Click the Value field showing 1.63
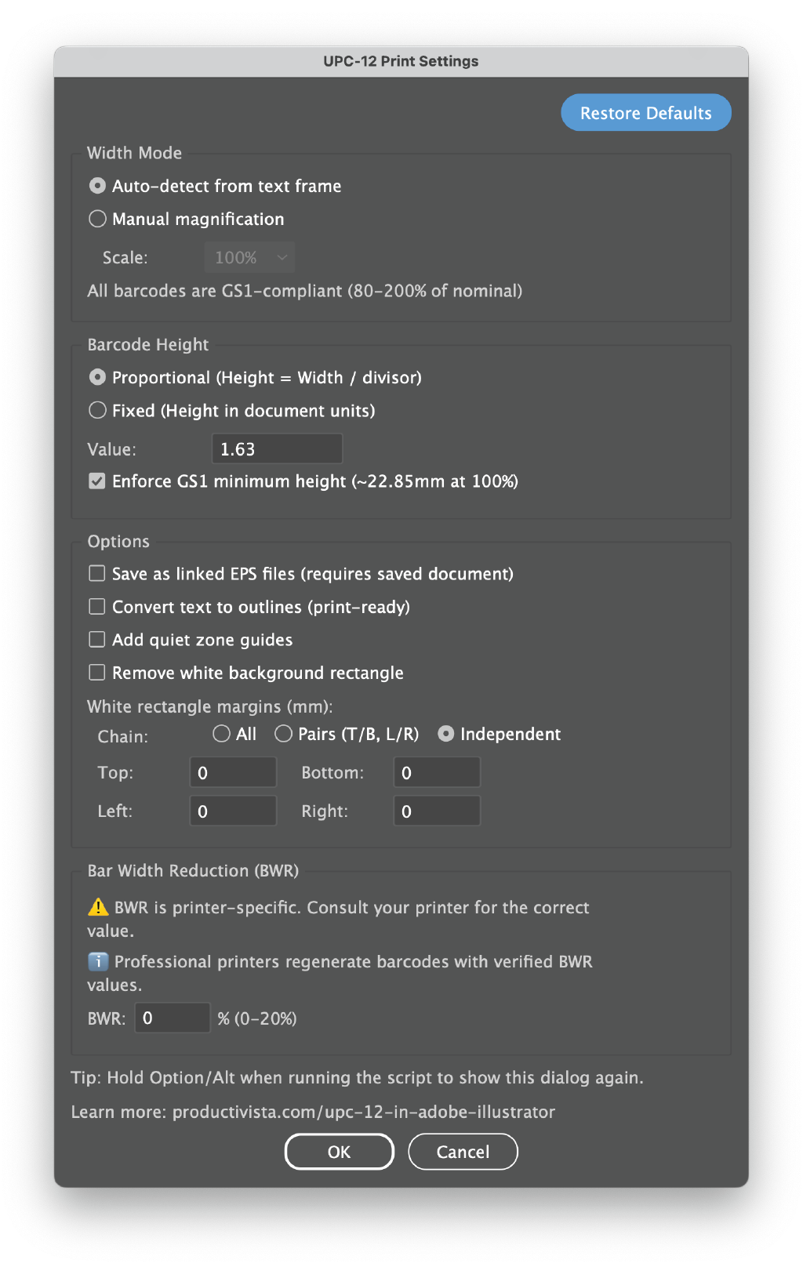803x1274 pixels. coord(277,449)
